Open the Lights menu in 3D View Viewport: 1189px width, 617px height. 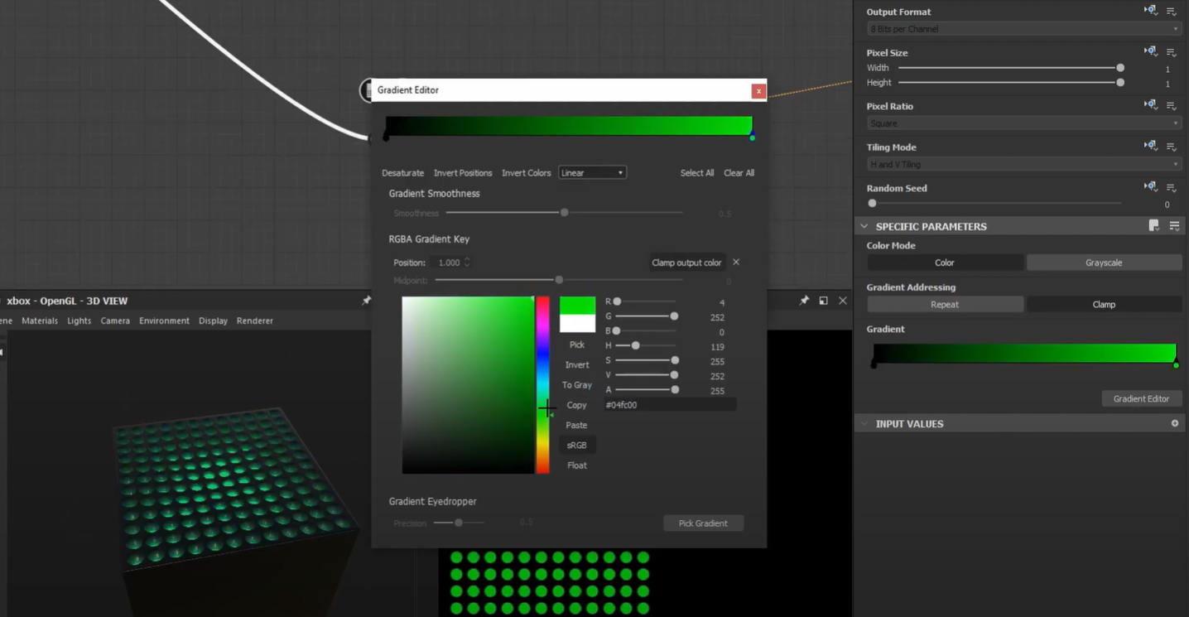(79, 321)
